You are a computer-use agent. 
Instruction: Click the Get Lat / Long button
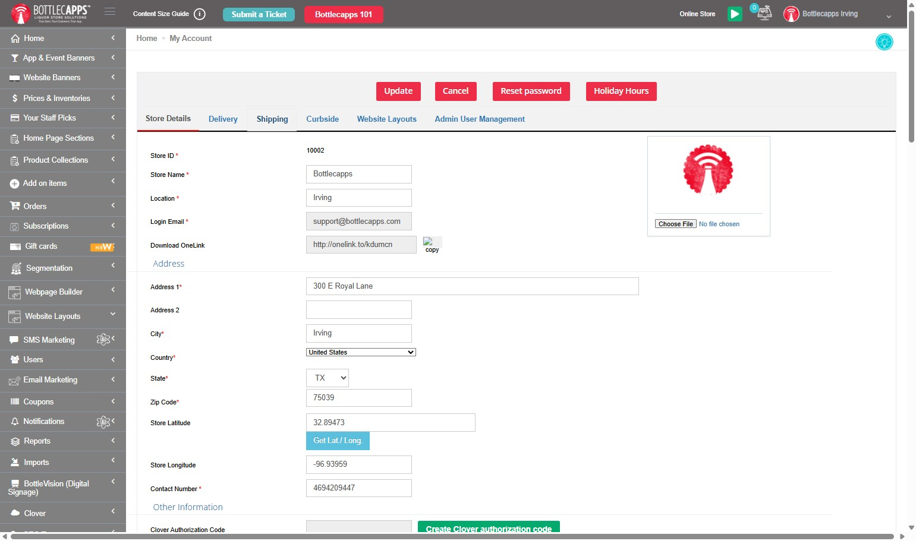pyautogui.click(x=338, y=441)
